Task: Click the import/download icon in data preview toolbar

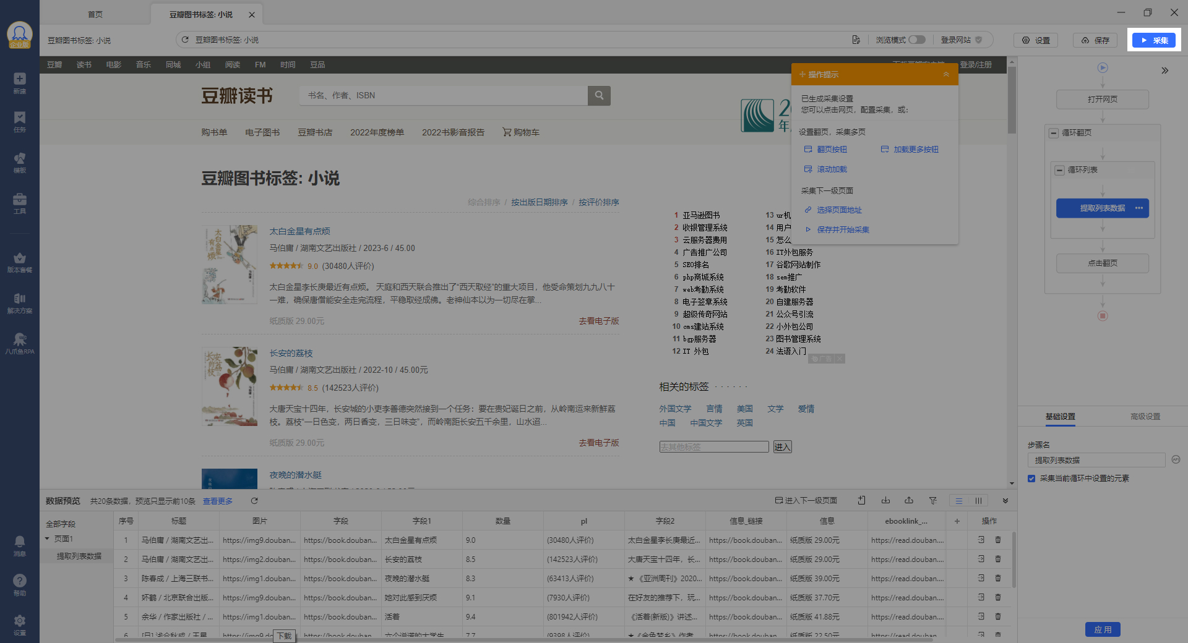Action: click(885, 501)
